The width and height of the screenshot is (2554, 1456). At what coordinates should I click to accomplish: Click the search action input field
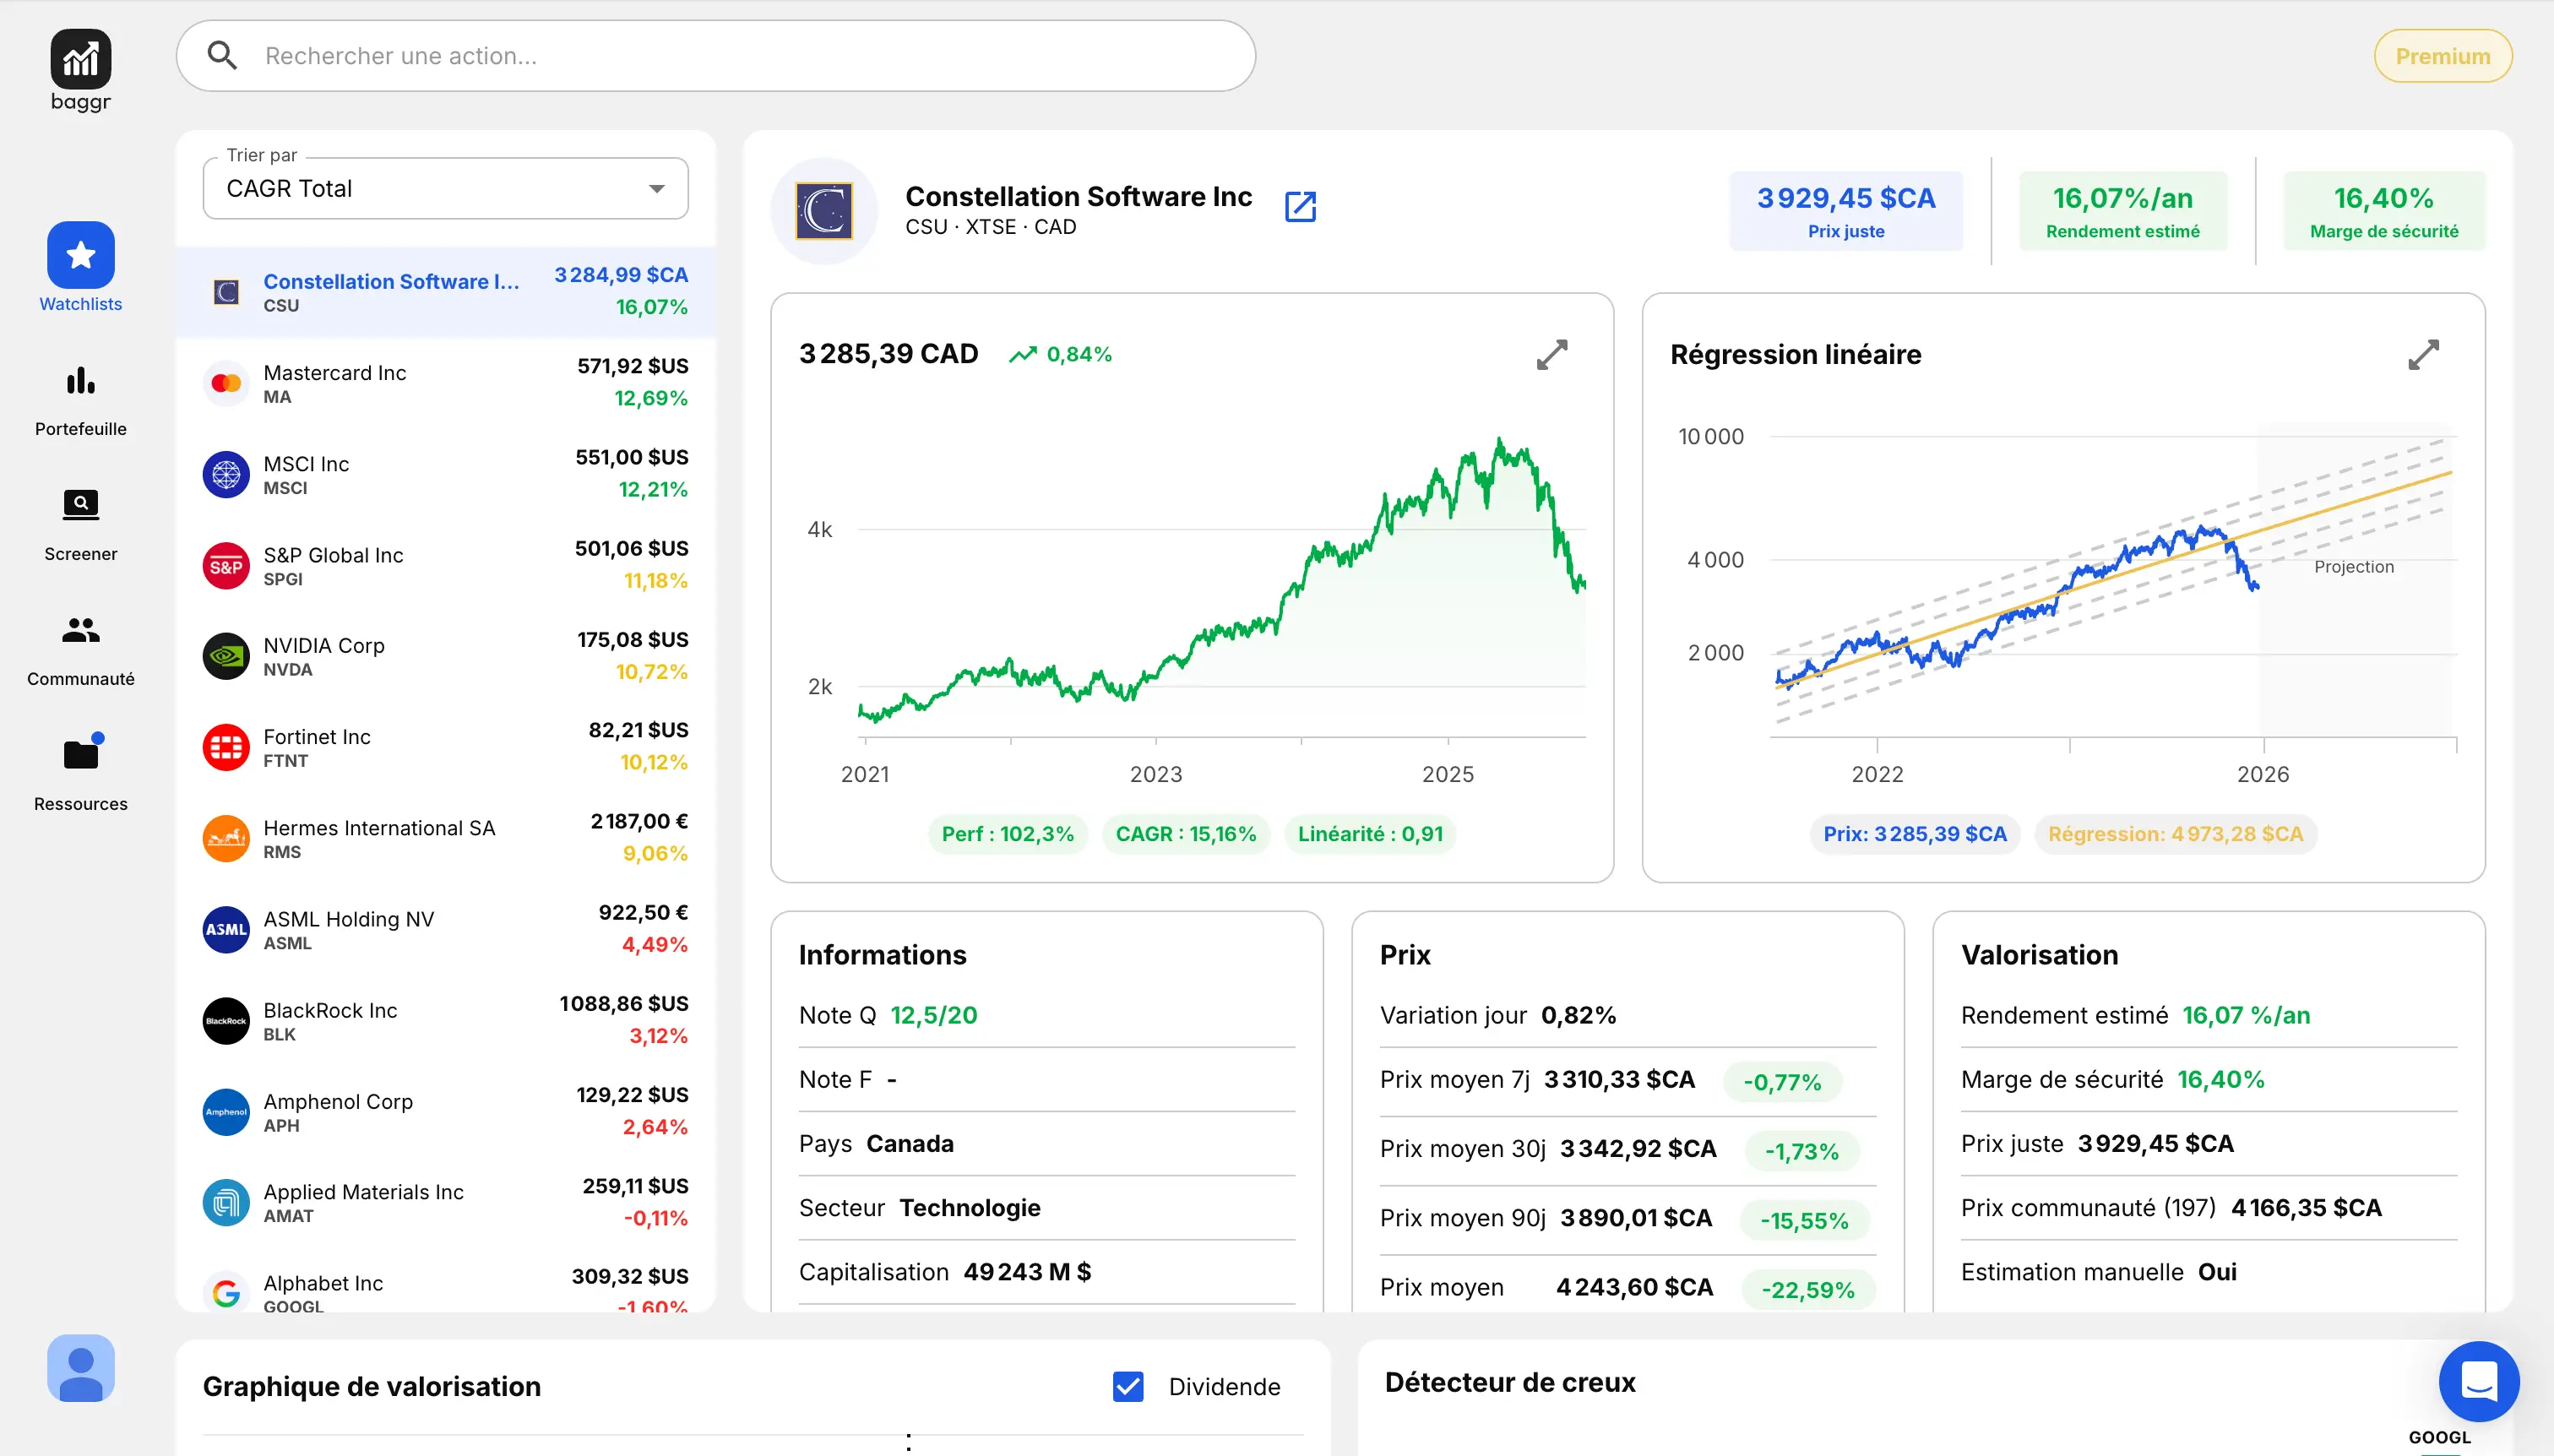tap(715, 56)
